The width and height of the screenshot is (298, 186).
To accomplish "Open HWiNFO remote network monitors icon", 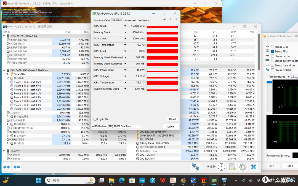I will [196, 167].
